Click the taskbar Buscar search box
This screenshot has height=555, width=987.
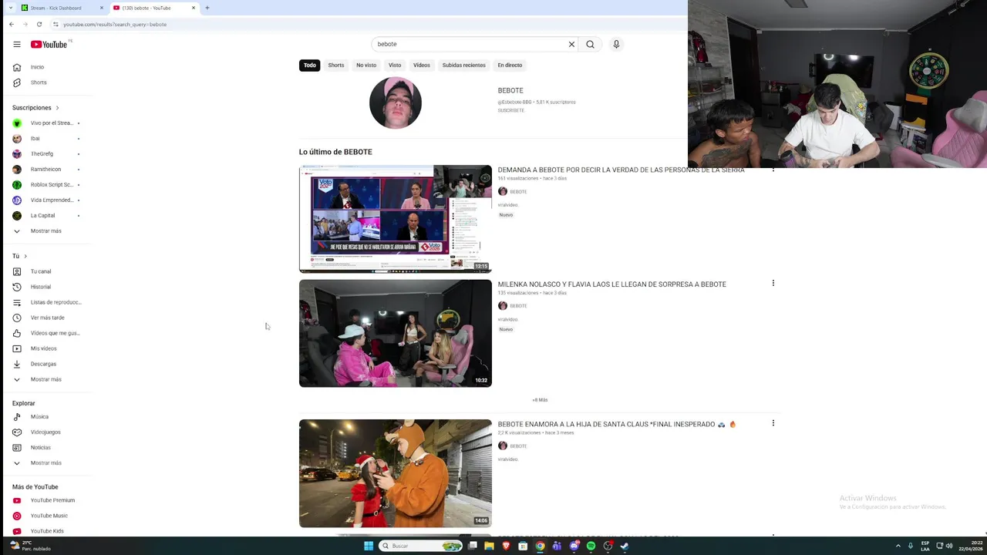(422, 546)
